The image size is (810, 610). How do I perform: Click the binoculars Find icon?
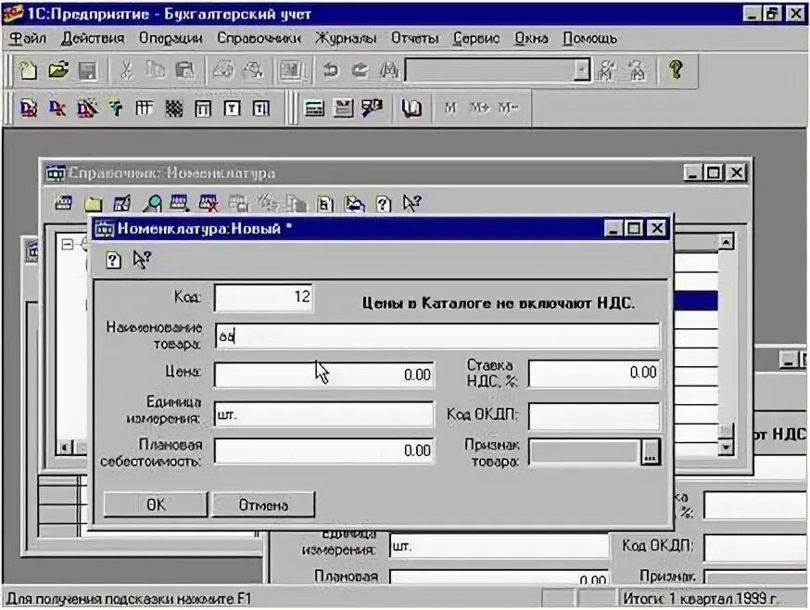pyautogui.click(x=389, y=70)
